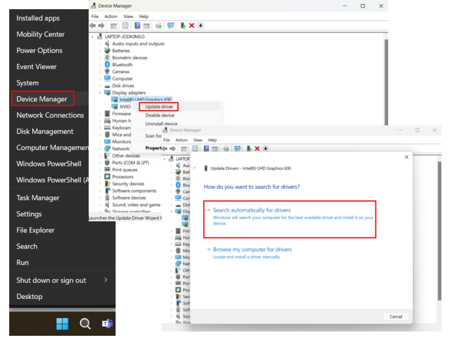
Task: Click the Forward arrow in the upper Device Manager toolbar
Action: point(101,25)
